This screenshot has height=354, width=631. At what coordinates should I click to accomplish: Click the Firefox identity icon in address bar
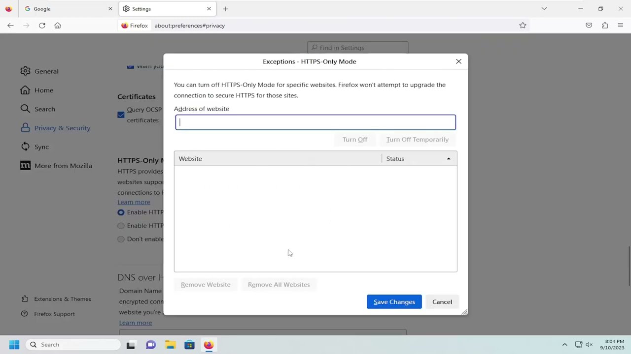135,26
